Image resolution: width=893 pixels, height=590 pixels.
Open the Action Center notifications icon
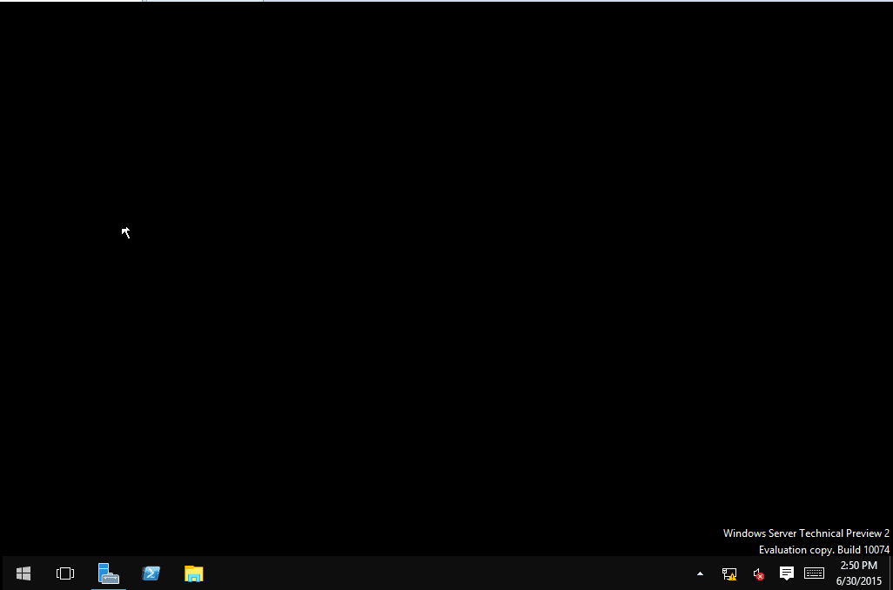point(787,573)
